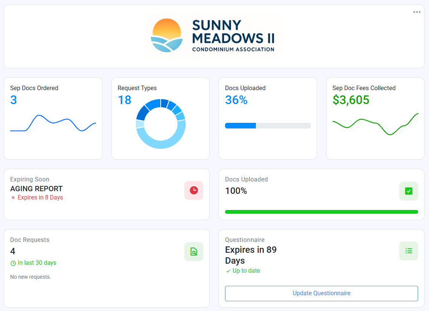Click the 'Questionnaire' label
Screen dimensions: 429x311
[x=245, y=240]
